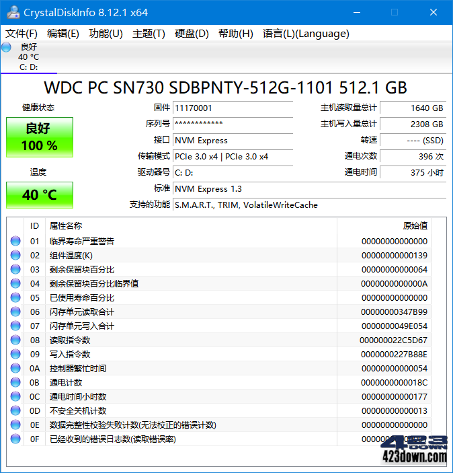Select raw value 0000000000139 in 组件温度 row
The image size is (453, 473).
[x=395, y=256]
